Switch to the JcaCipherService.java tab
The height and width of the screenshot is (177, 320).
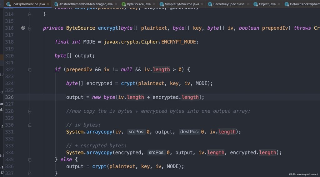28,4
